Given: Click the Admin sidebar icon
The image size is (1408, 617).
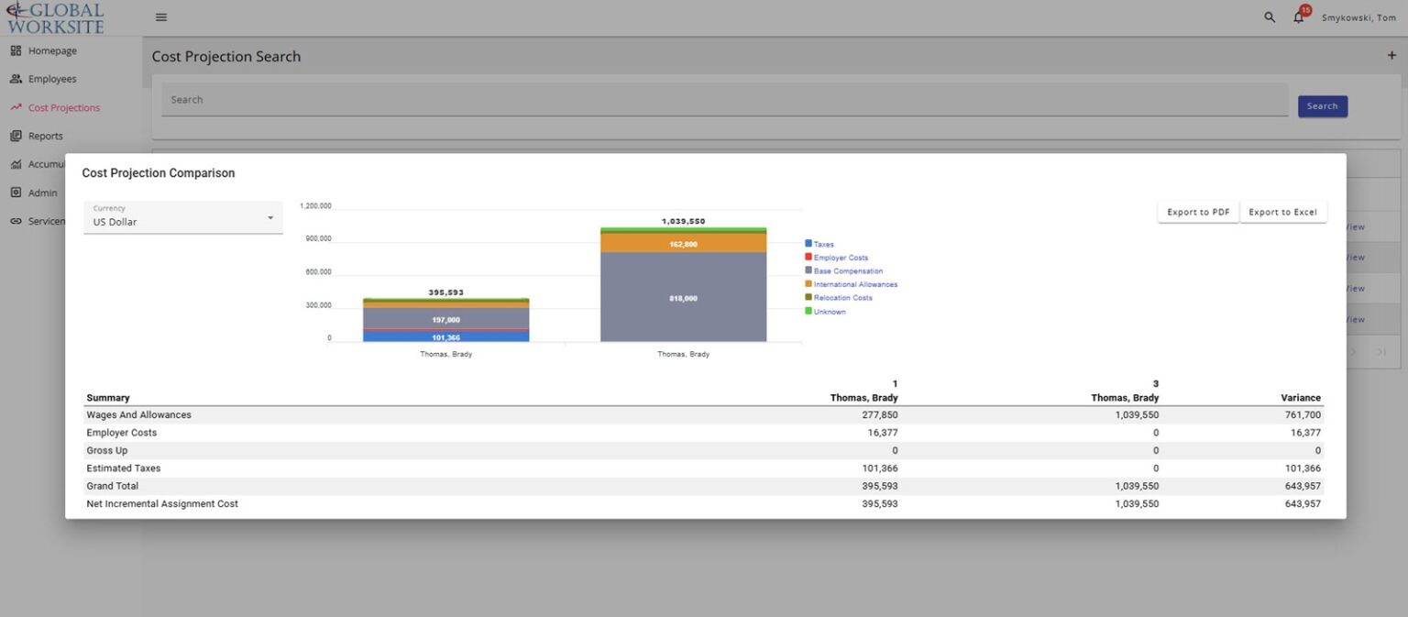Looking at the screenshot, I should pos(16,193).
